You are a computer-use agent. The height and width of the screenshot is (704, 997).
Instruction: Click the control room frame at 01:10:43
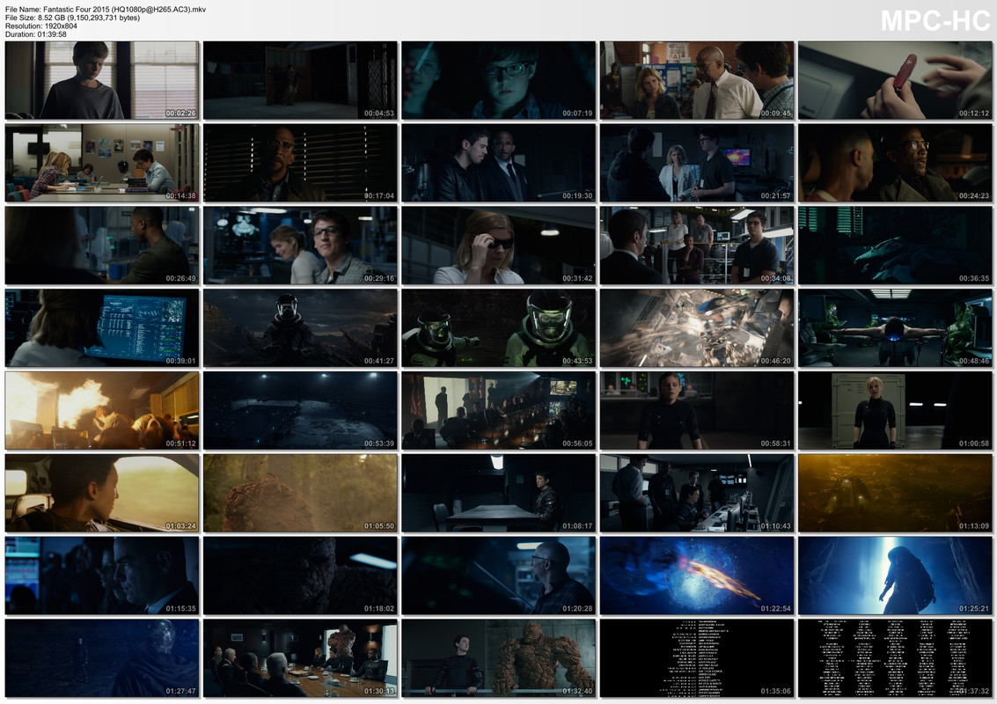[x=697, y=494]
